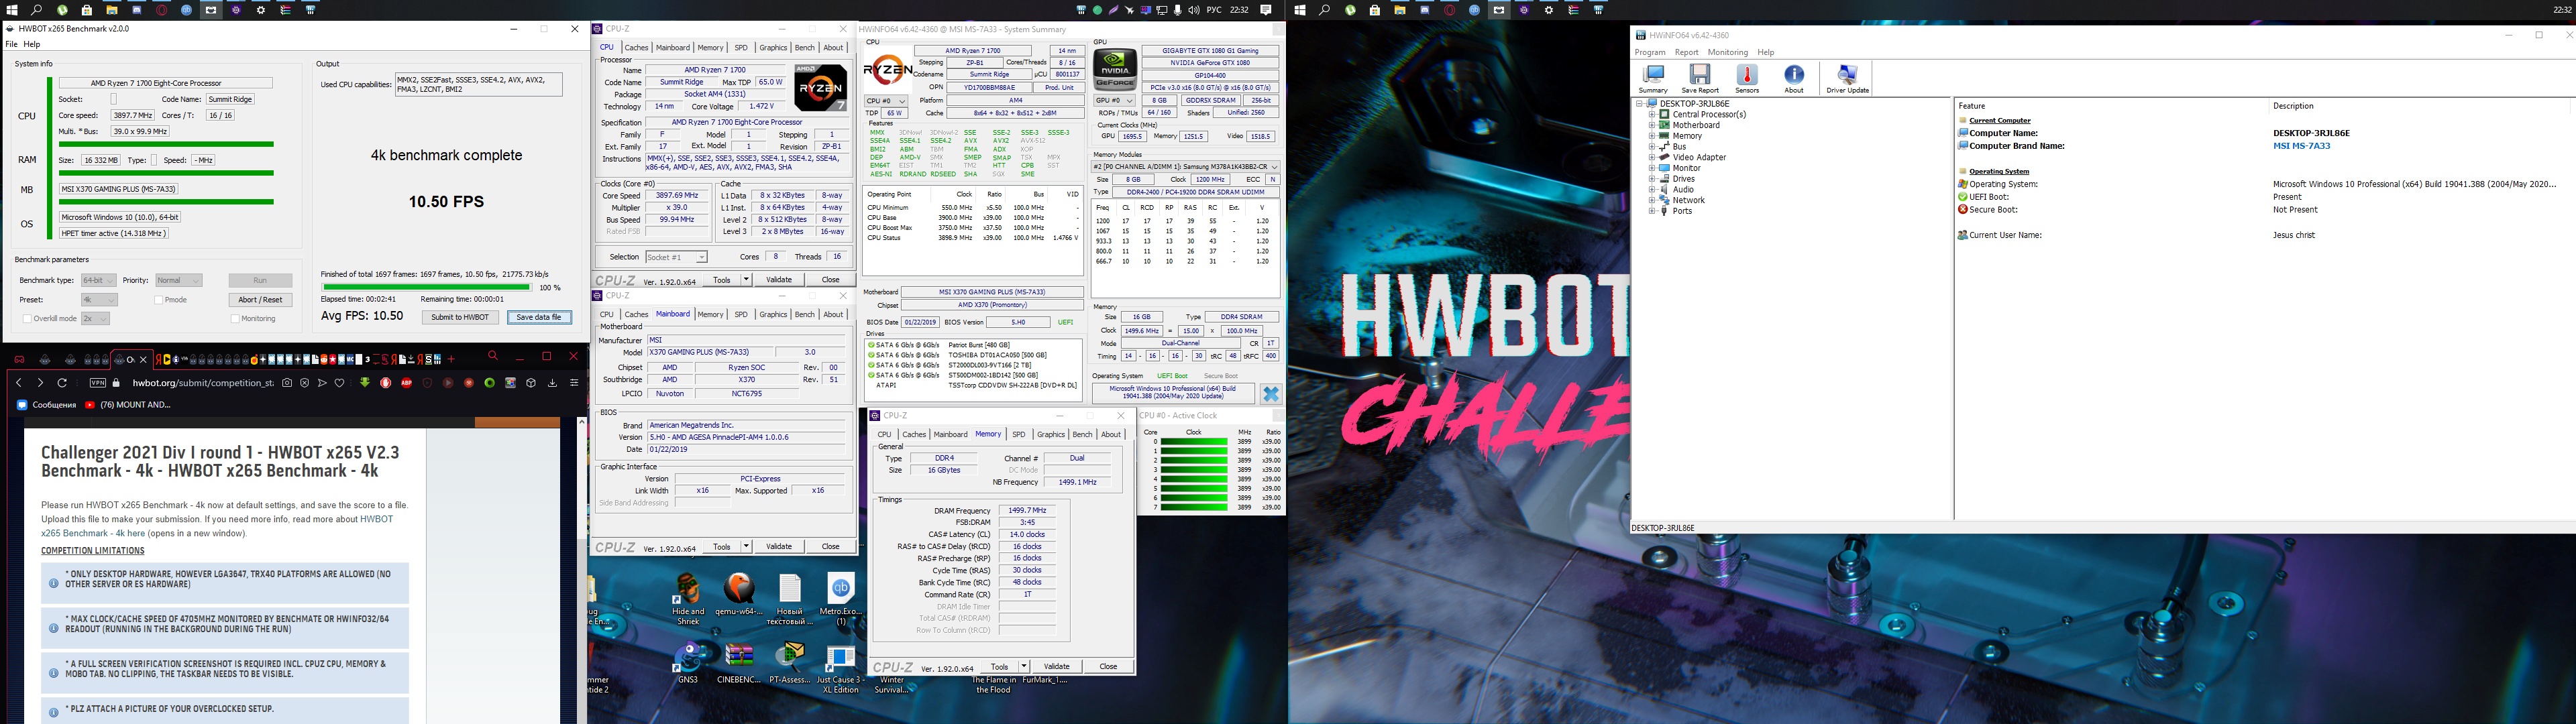Click WinRAR icon on left taskbar
This screenshot has width=2576, height=724.
pyautogui.click(x=286, y=10)
